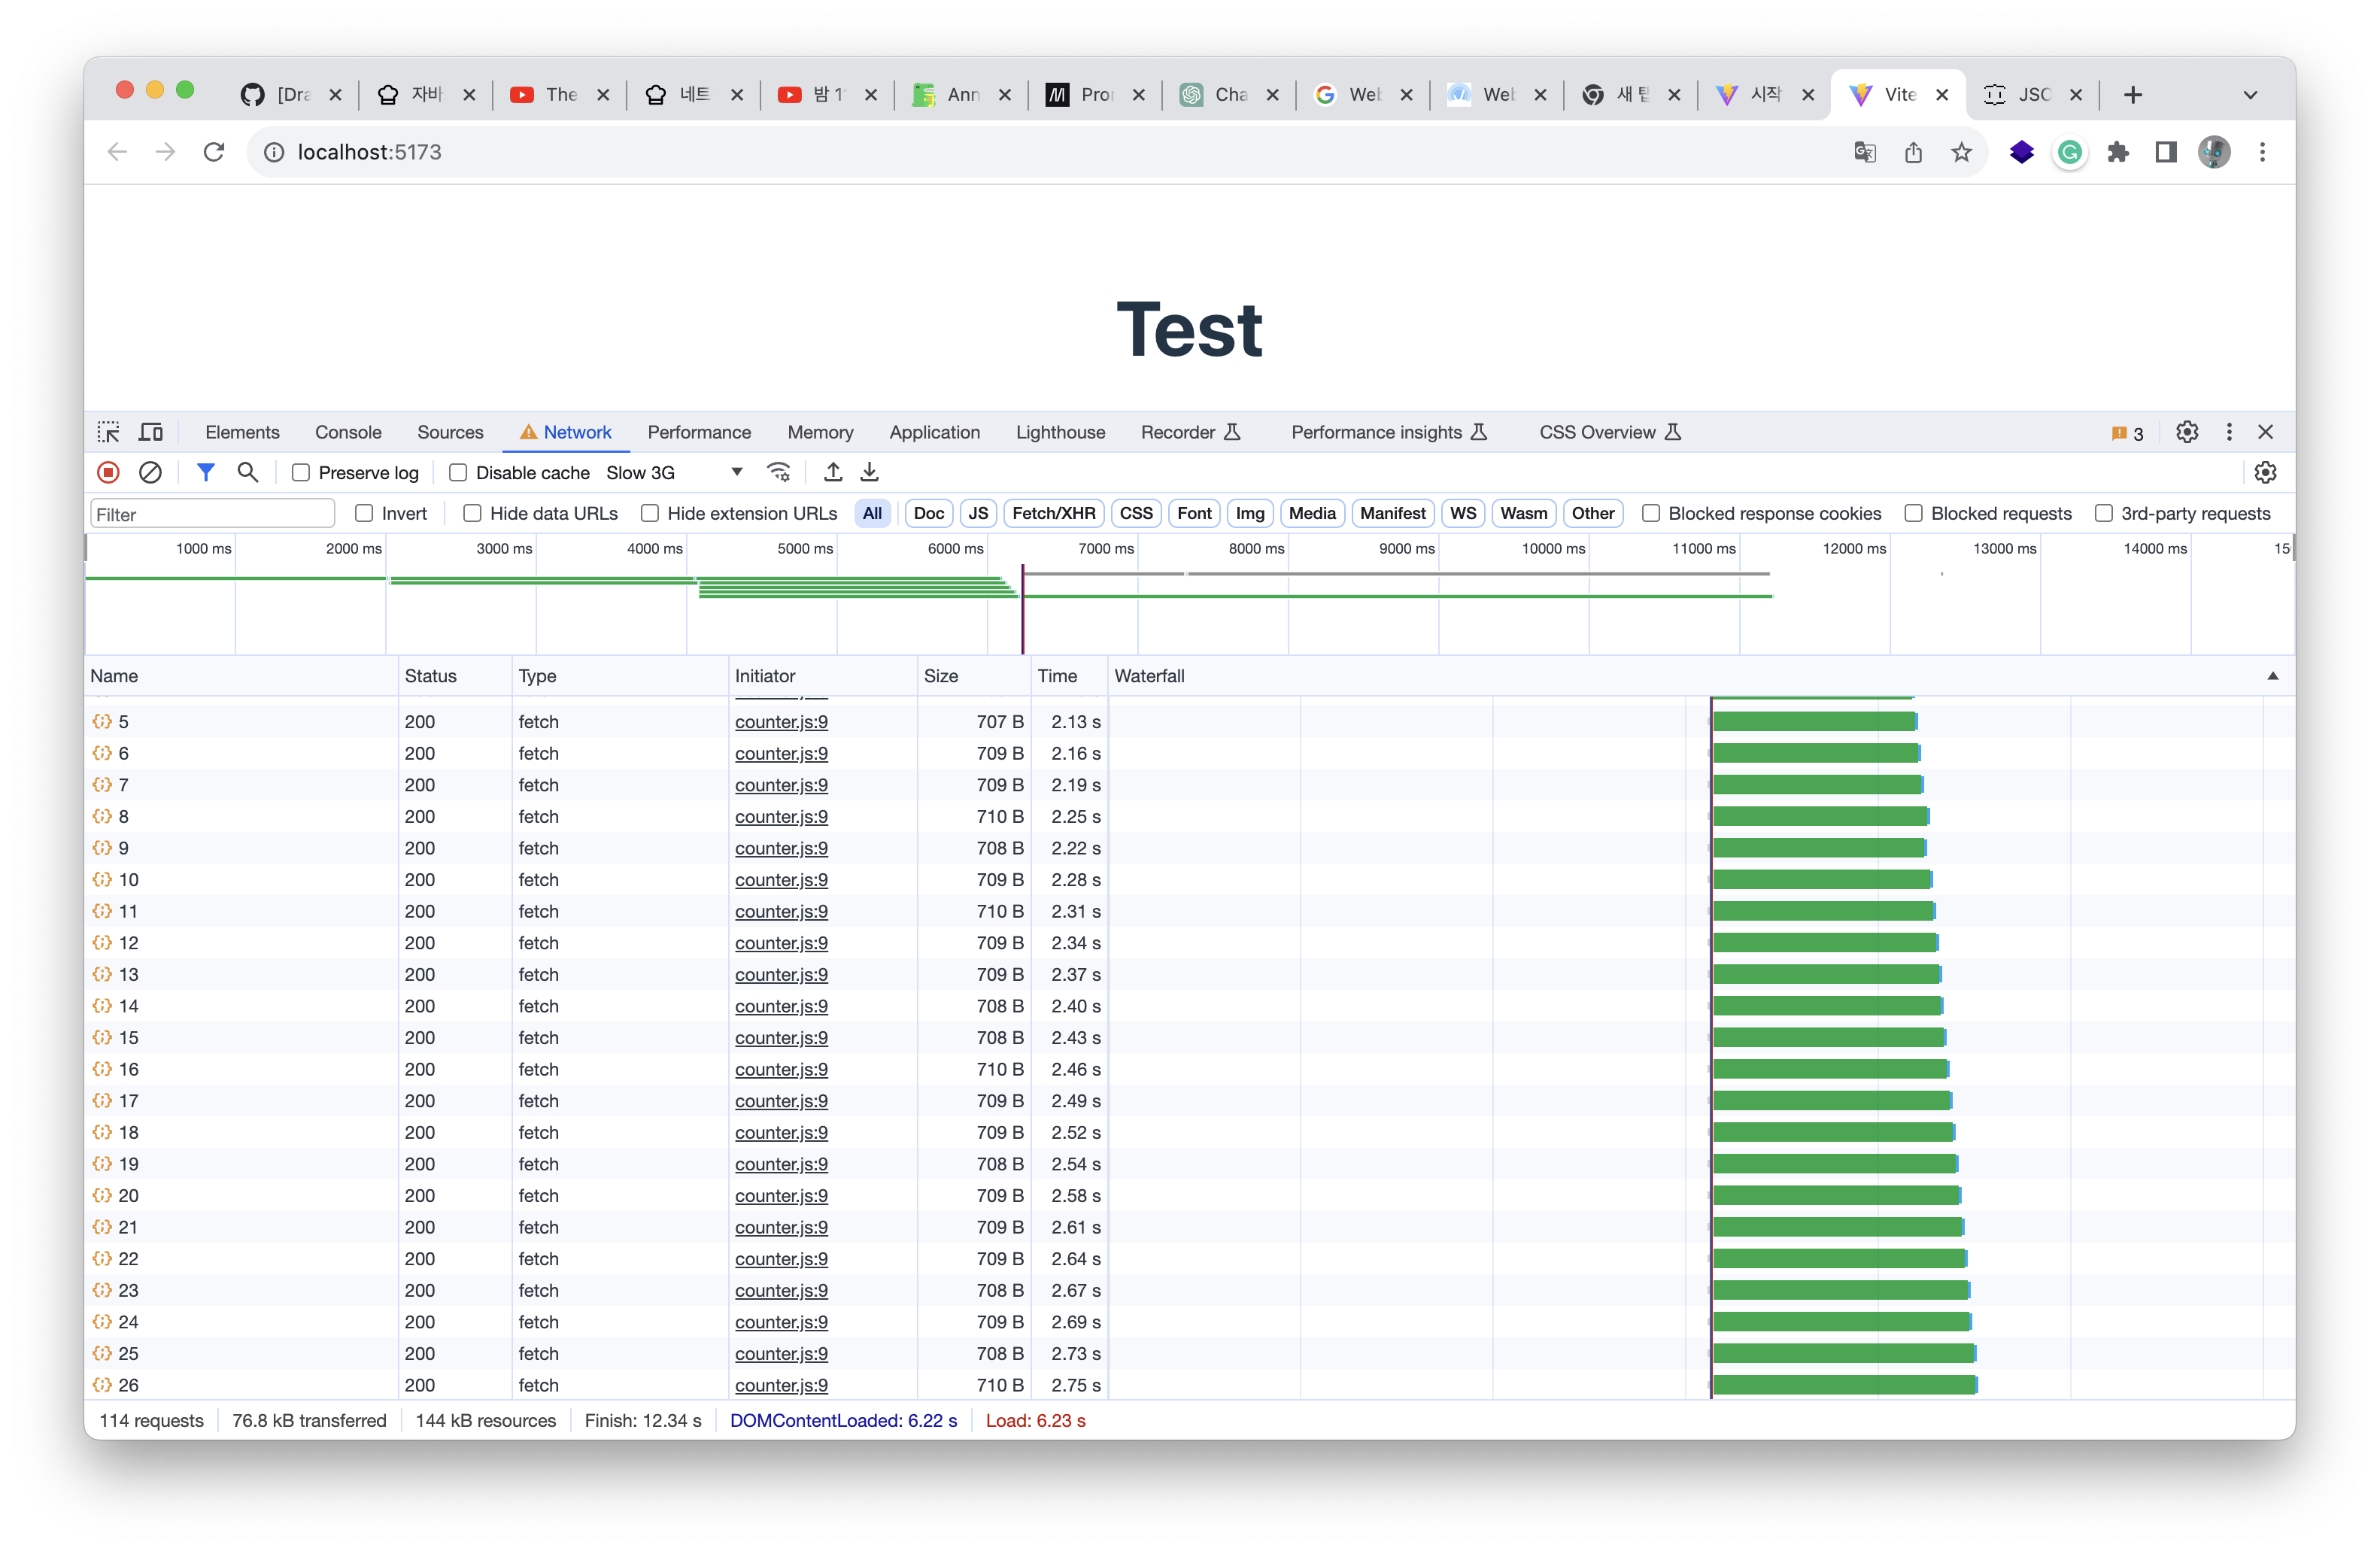This screenshot has width=2380, height=1551.
Task: Clear the network log
Action: 150,472
